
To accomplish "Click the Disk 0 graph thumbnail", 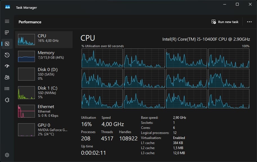I will [x=26, y=74].
